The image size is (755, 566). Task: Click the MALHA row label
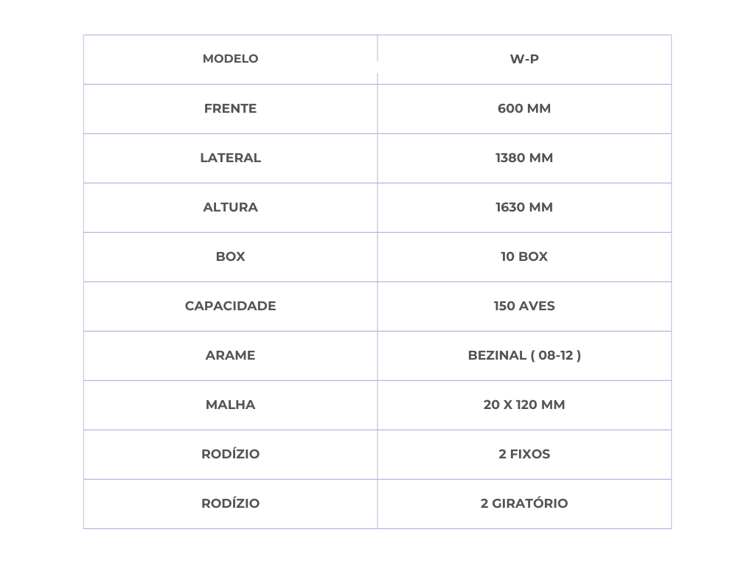[230, 405]
